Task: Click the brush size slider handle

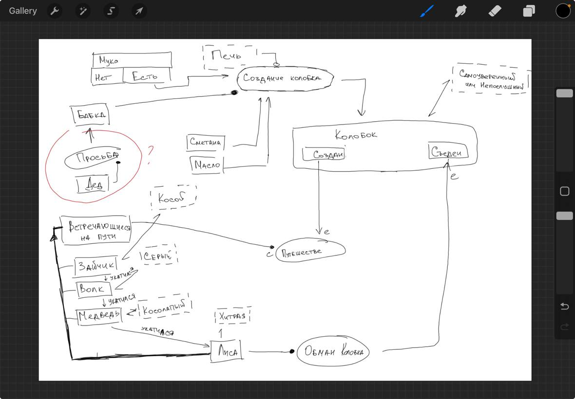Action: 564,93
